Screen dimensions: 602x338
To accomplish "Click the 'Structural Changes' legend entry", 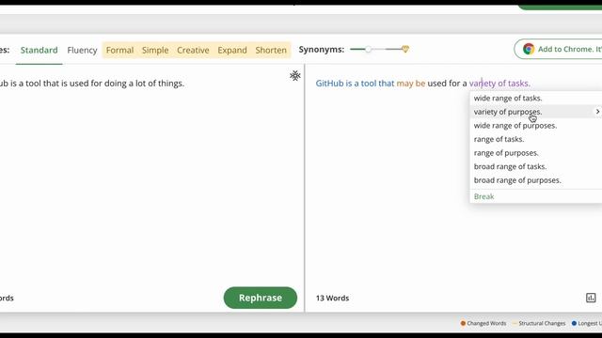I will tap(539, 323).
